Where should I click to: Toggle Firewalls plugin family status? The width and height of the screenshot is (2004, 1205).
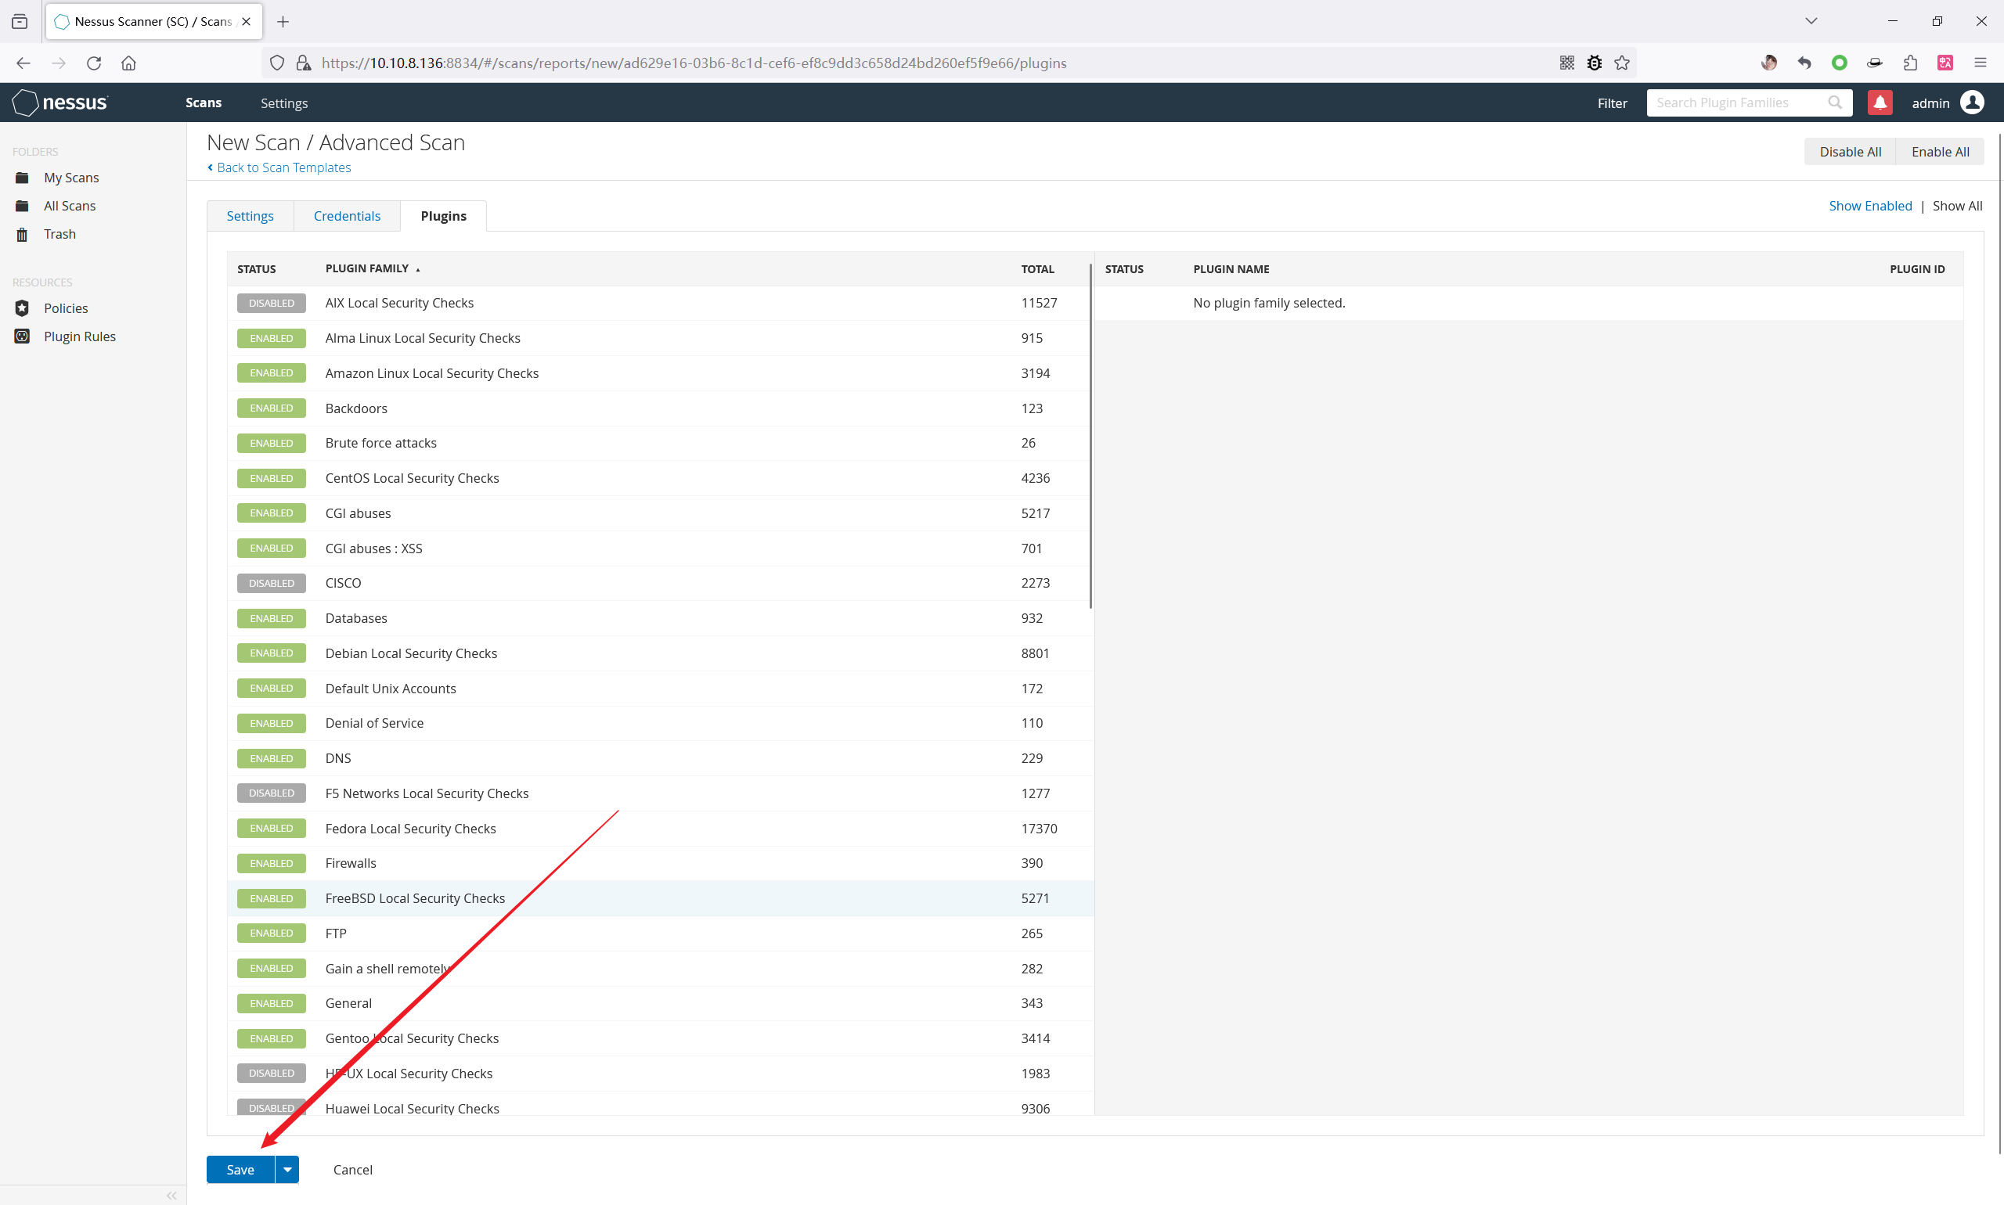272,863
